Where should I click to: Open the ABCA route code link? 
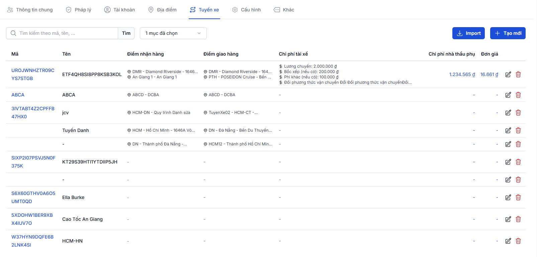pos(18,95)
